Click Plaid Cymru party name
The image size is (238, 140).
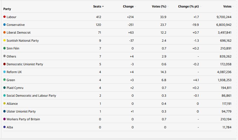point(15,88)
